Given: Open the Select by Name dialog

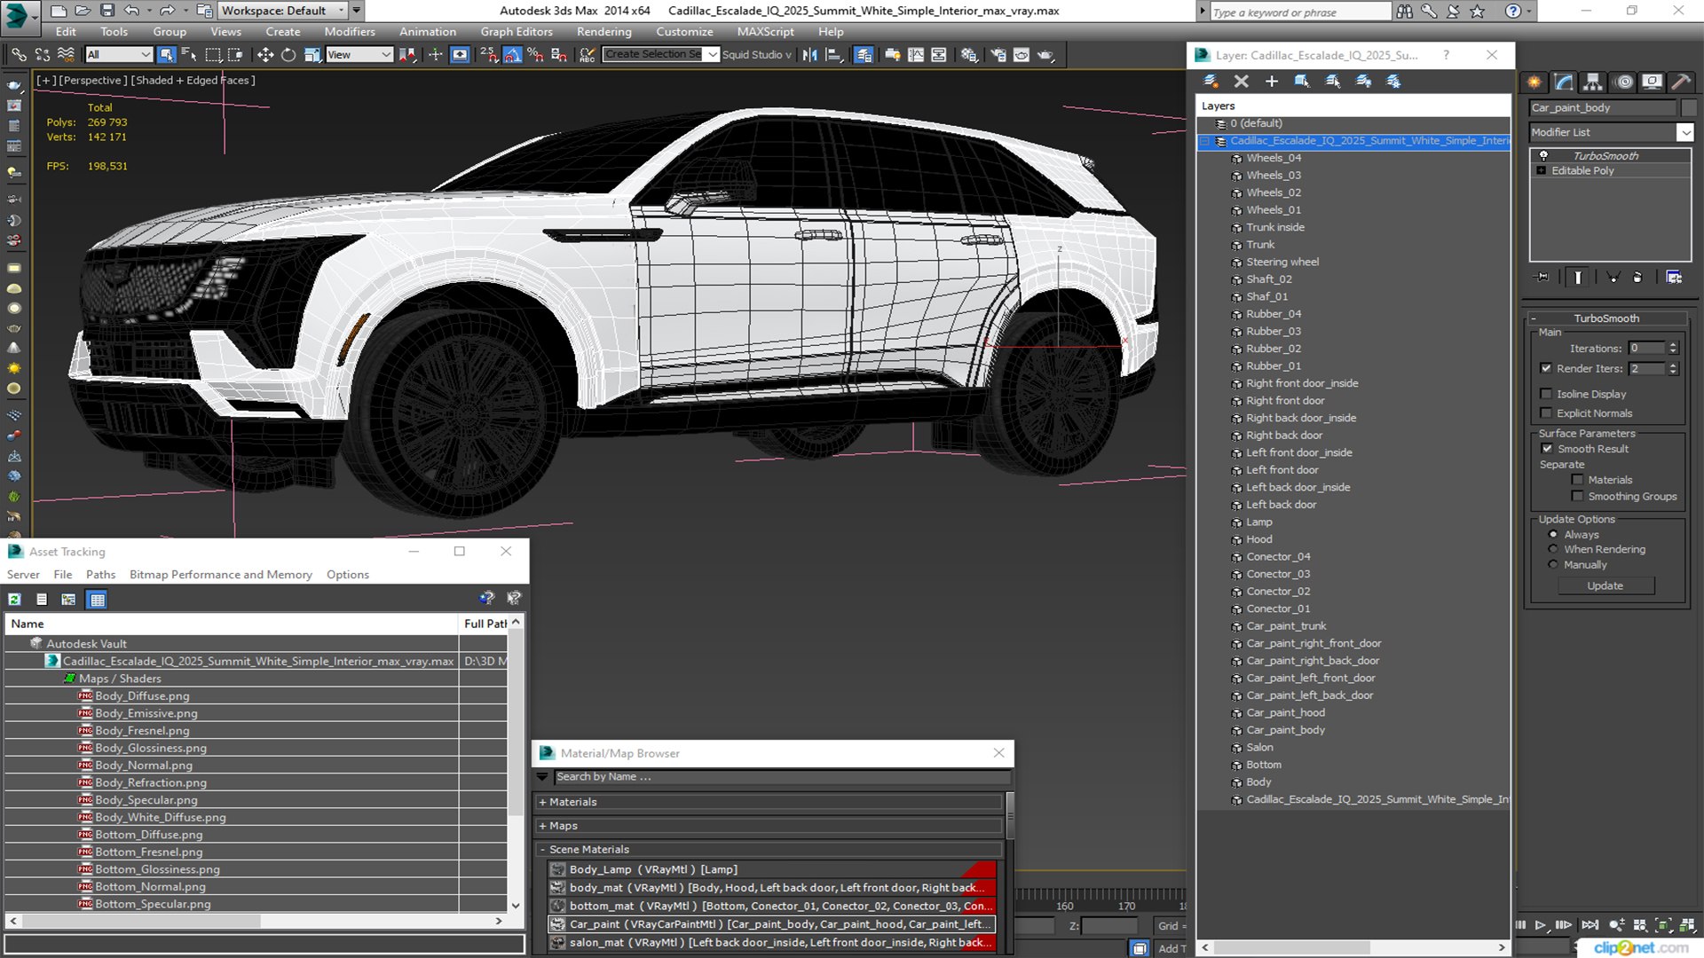Looking at the screenshot, I should coord(189,55).
